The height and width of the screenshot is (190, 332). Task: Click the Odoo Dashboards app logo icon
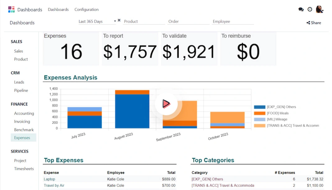tap(11, 9)
